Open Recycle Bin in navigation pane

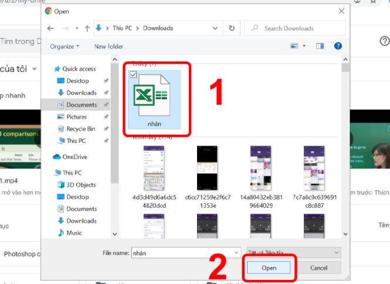[76, 129]
